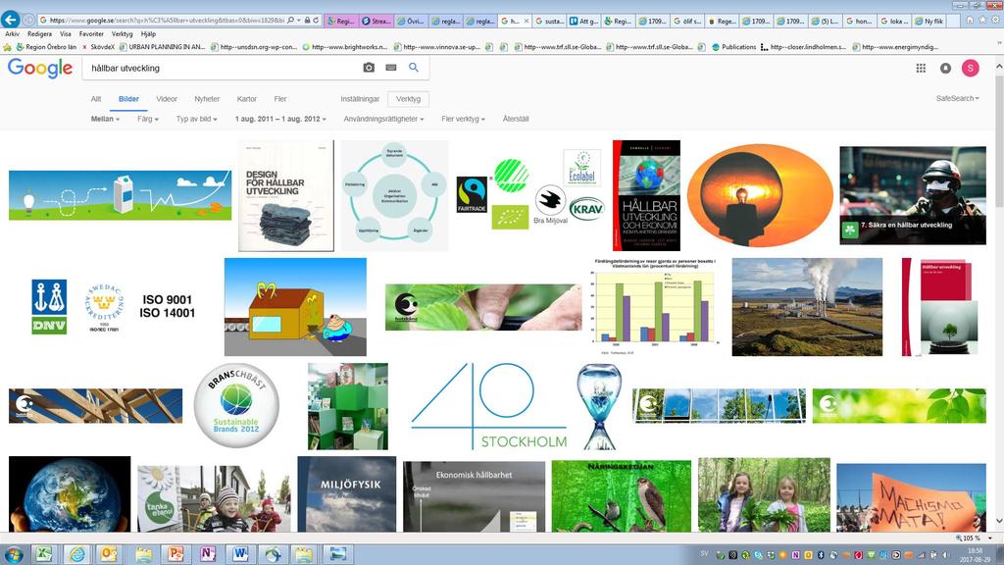Open the Mellan size filter dropdown
Viewport: 1004px width, 565px height.
pyautogui.click(x=105, y=119)
